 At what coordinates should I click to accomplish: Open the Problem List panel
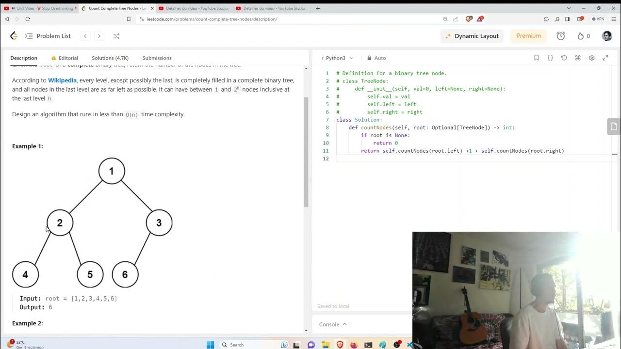[48, 36]
